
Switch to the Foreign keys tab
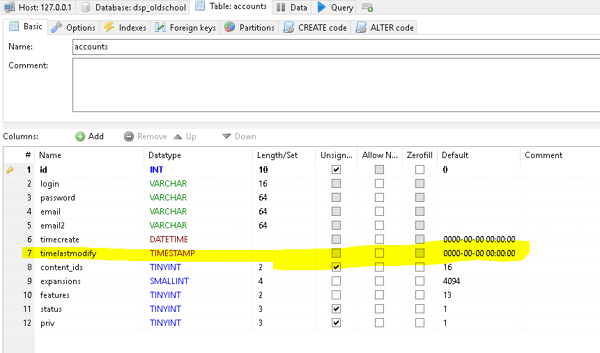(x=185, y=28)
